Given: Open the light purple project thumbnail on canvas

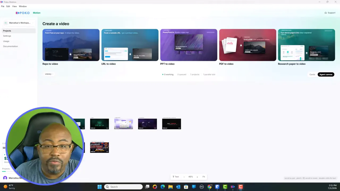Looking at the screenshot, I should point(124,124).
